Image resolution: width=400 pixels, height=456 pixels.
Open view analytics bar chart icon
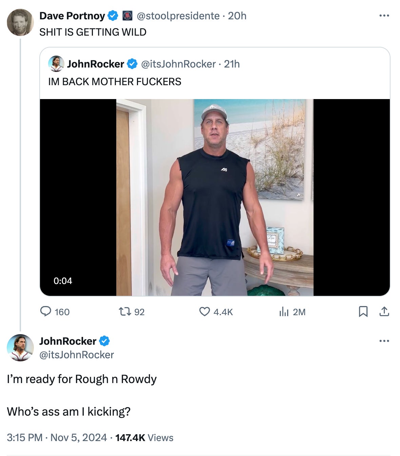click(284, 311)
